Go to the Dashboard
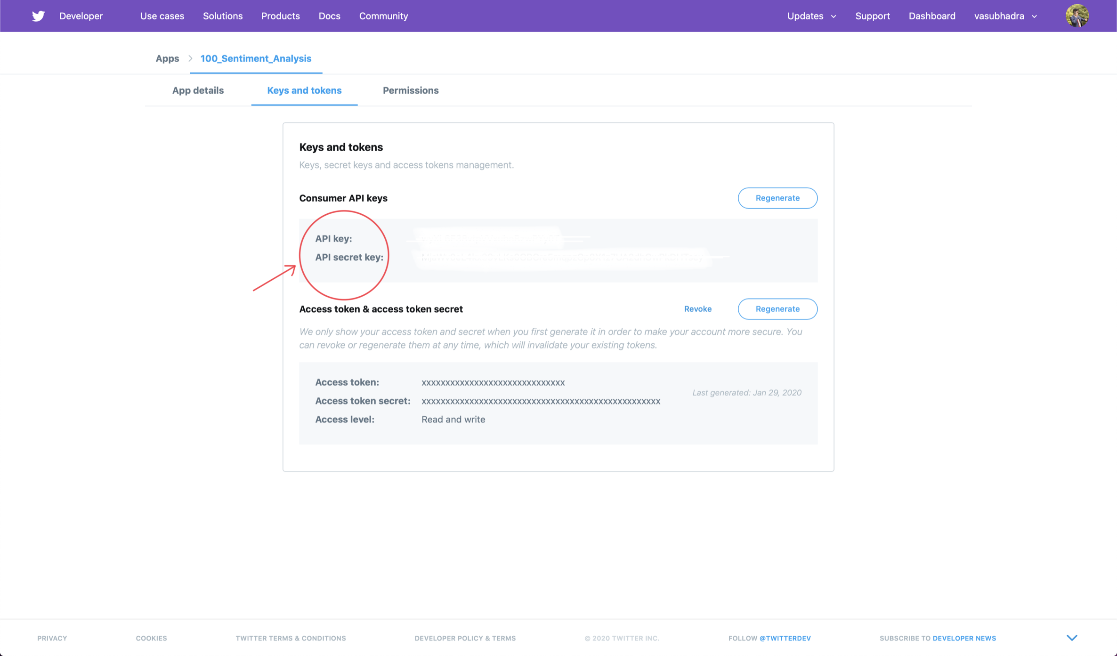Viewport: 1117px width, 656px height. pos(931,16)
